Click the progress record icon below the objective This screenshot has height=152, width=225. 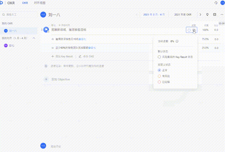tap(46, 66)
